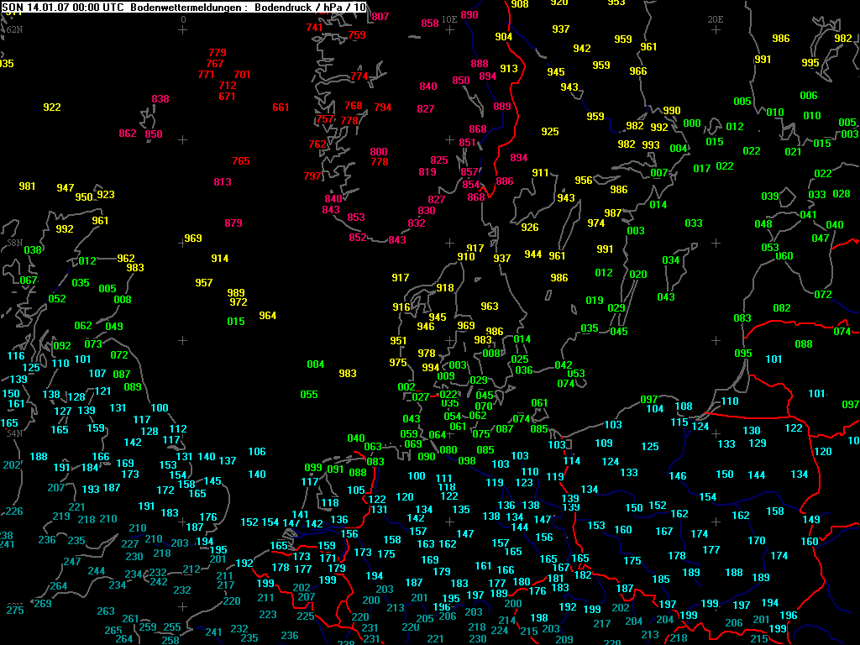Click the red pressure value 661

(x=281, y=107)
